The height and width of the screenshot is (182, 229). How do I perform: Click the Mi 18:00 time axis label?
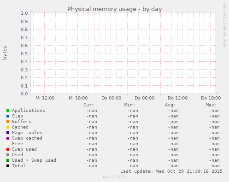[x=78, y=98]
